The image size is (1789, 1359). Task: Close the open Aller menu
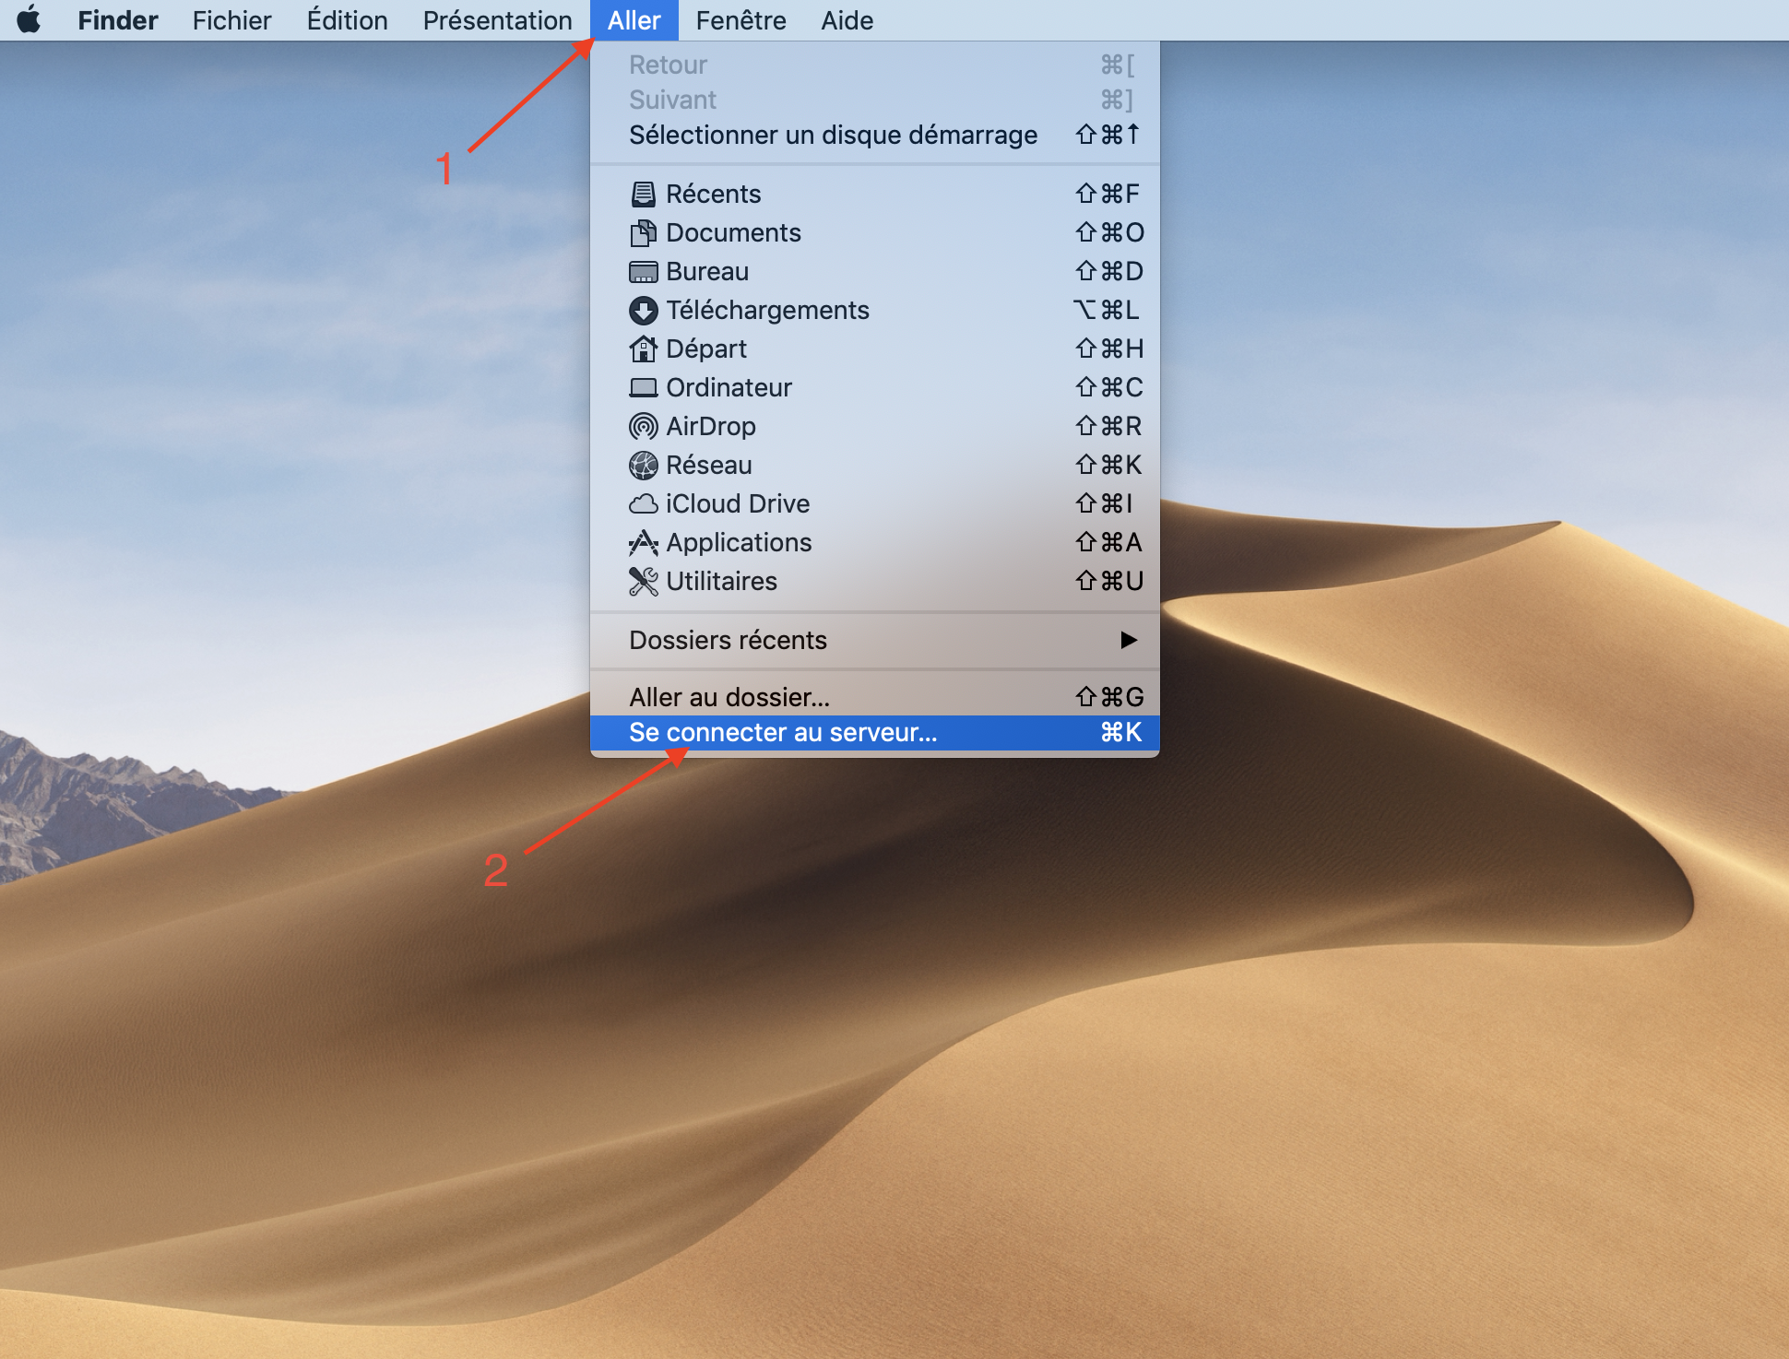[x=634, y=20]
